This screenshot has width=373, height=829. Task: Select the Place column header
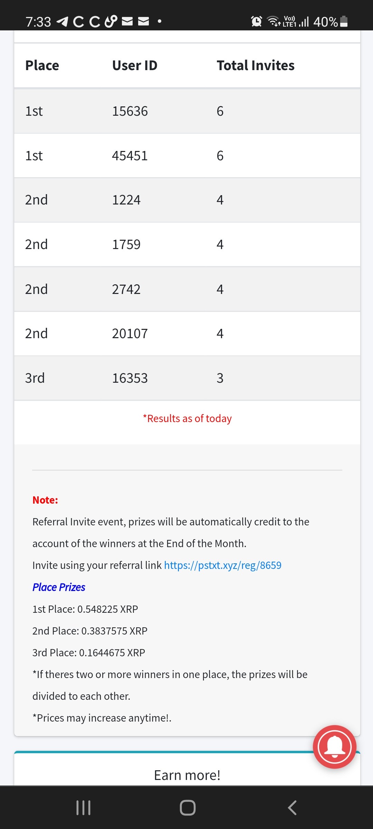point(42,65)
